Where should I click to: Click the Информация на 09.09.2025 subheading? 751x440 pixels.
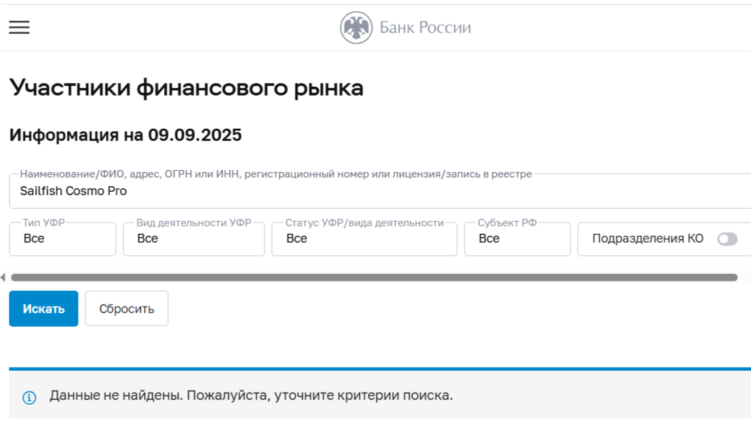pyautogui.click(x=126, y=135)
